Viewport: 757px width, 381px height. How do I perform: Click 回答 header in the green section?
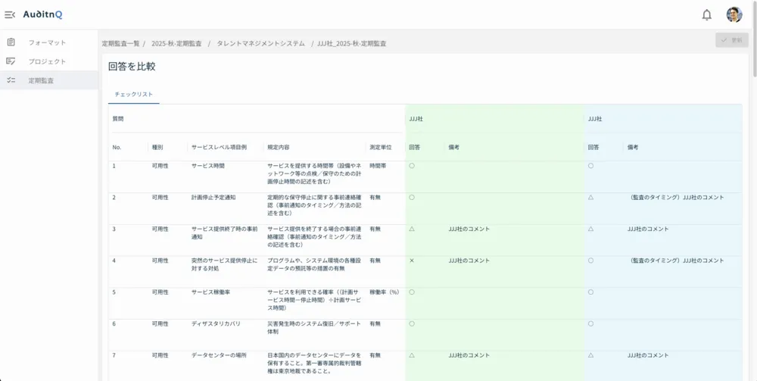(x=414, y=147)
